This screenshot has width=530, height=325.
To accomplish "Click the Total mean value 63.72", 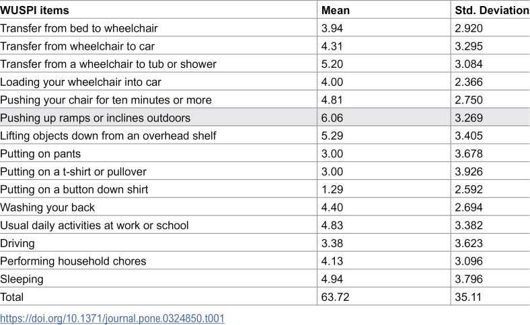I will (335, 297).
